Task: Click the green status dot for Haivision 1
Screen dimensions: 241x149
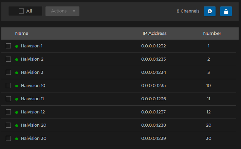Action: pyautogui.click(x=17, y=46)
